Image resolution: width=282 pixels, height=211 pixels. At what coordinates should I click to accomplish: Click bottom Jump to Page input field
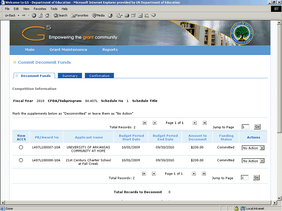(245, 178)
